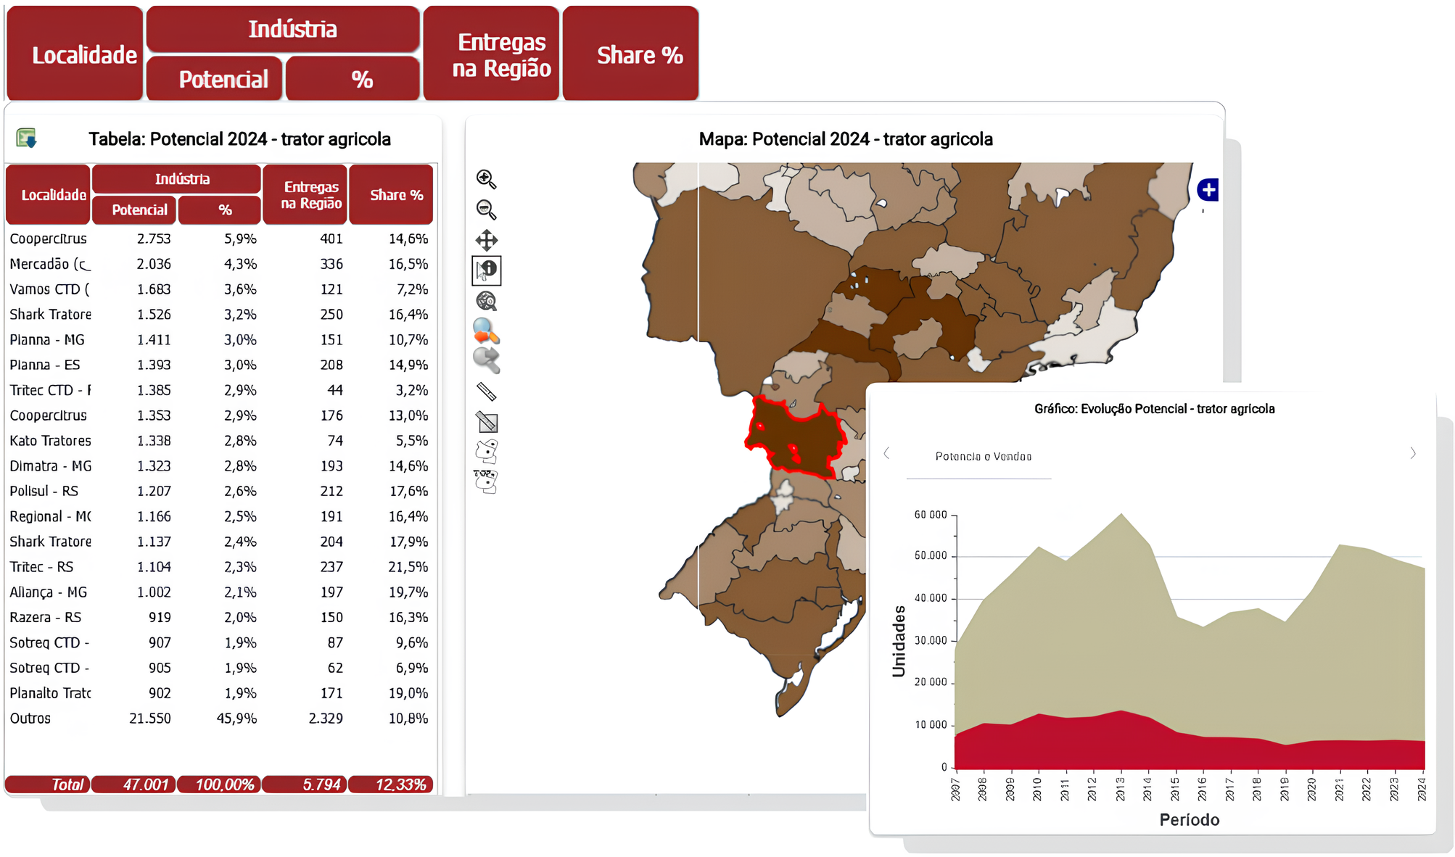This screenshot has width=1455, height=857.
Task: Activate the identify info cursor tool
Action: click(486, 270)
